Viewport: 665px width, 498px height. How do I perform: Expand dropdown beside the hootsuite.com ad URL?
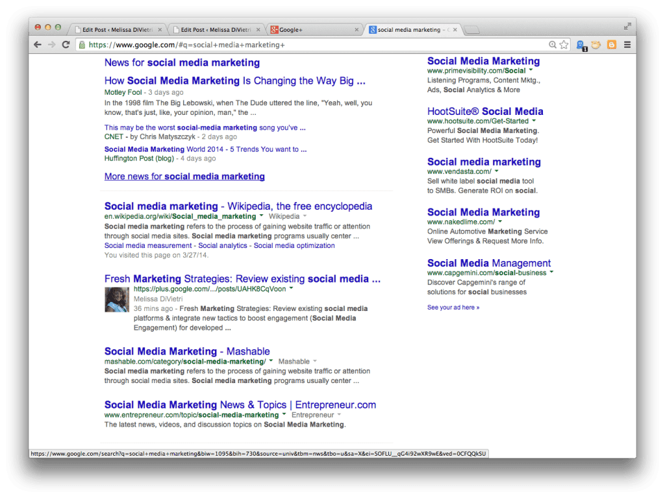tap(534, 121)
